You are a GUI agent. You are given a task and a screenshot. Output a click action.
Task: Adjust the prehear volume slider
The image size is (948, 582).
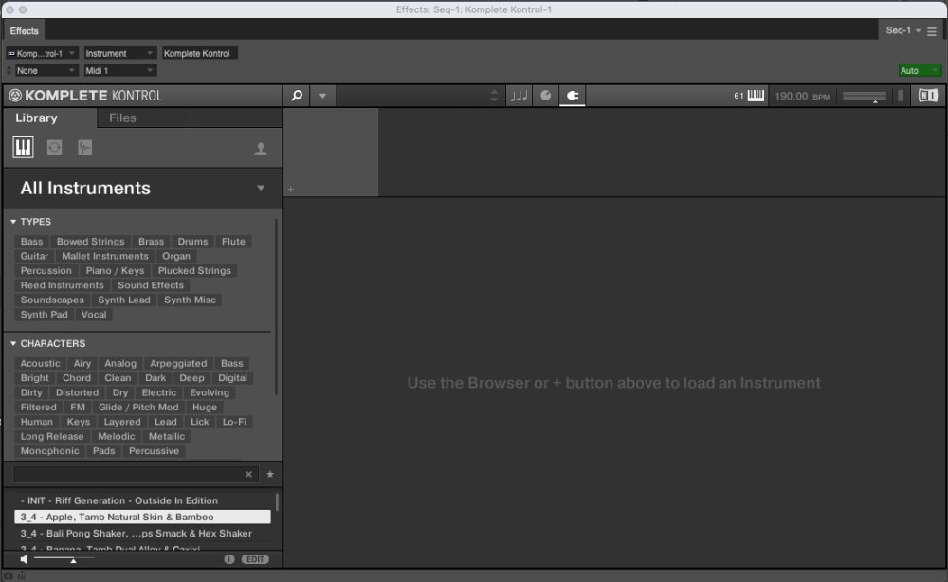point(64,559)
